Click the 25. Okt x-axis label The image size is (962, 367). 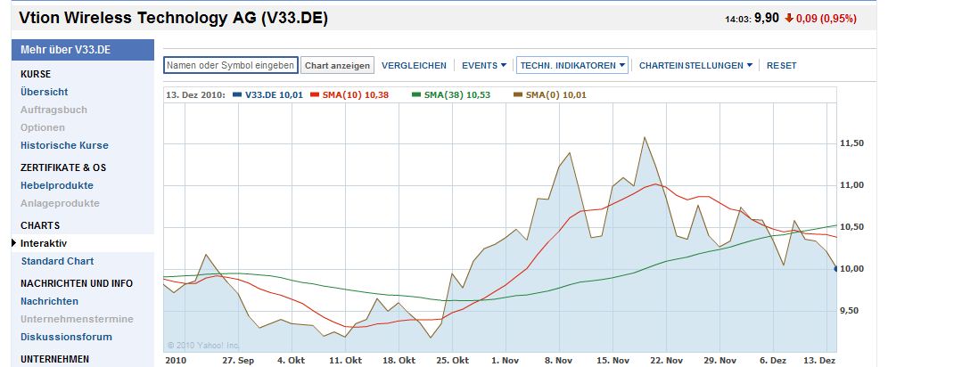tap(453, 360)
